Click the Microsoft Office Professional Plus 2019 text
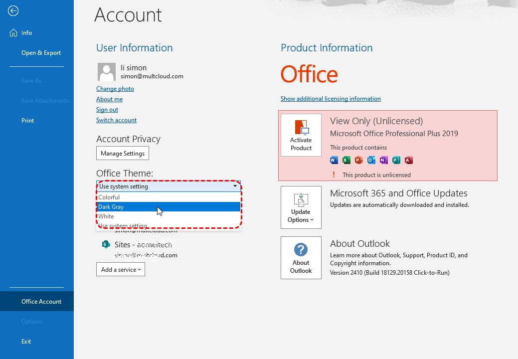 (394, 134)
